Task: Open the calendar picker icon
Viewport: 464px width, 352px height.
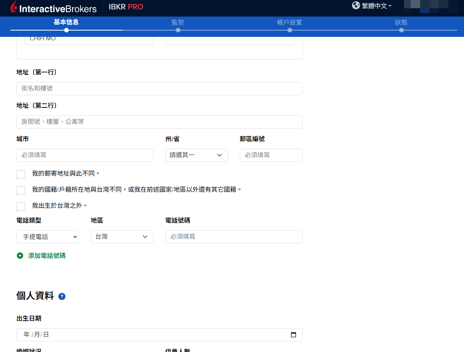Action: (x=294, y=335)
